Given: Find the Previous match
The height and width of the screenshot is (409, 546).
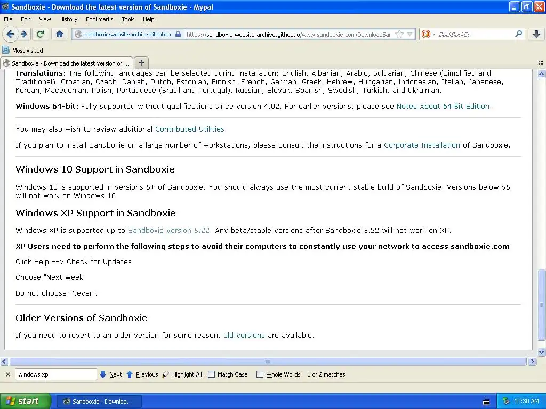Looking at the screenshot, I should click(142, 374).
